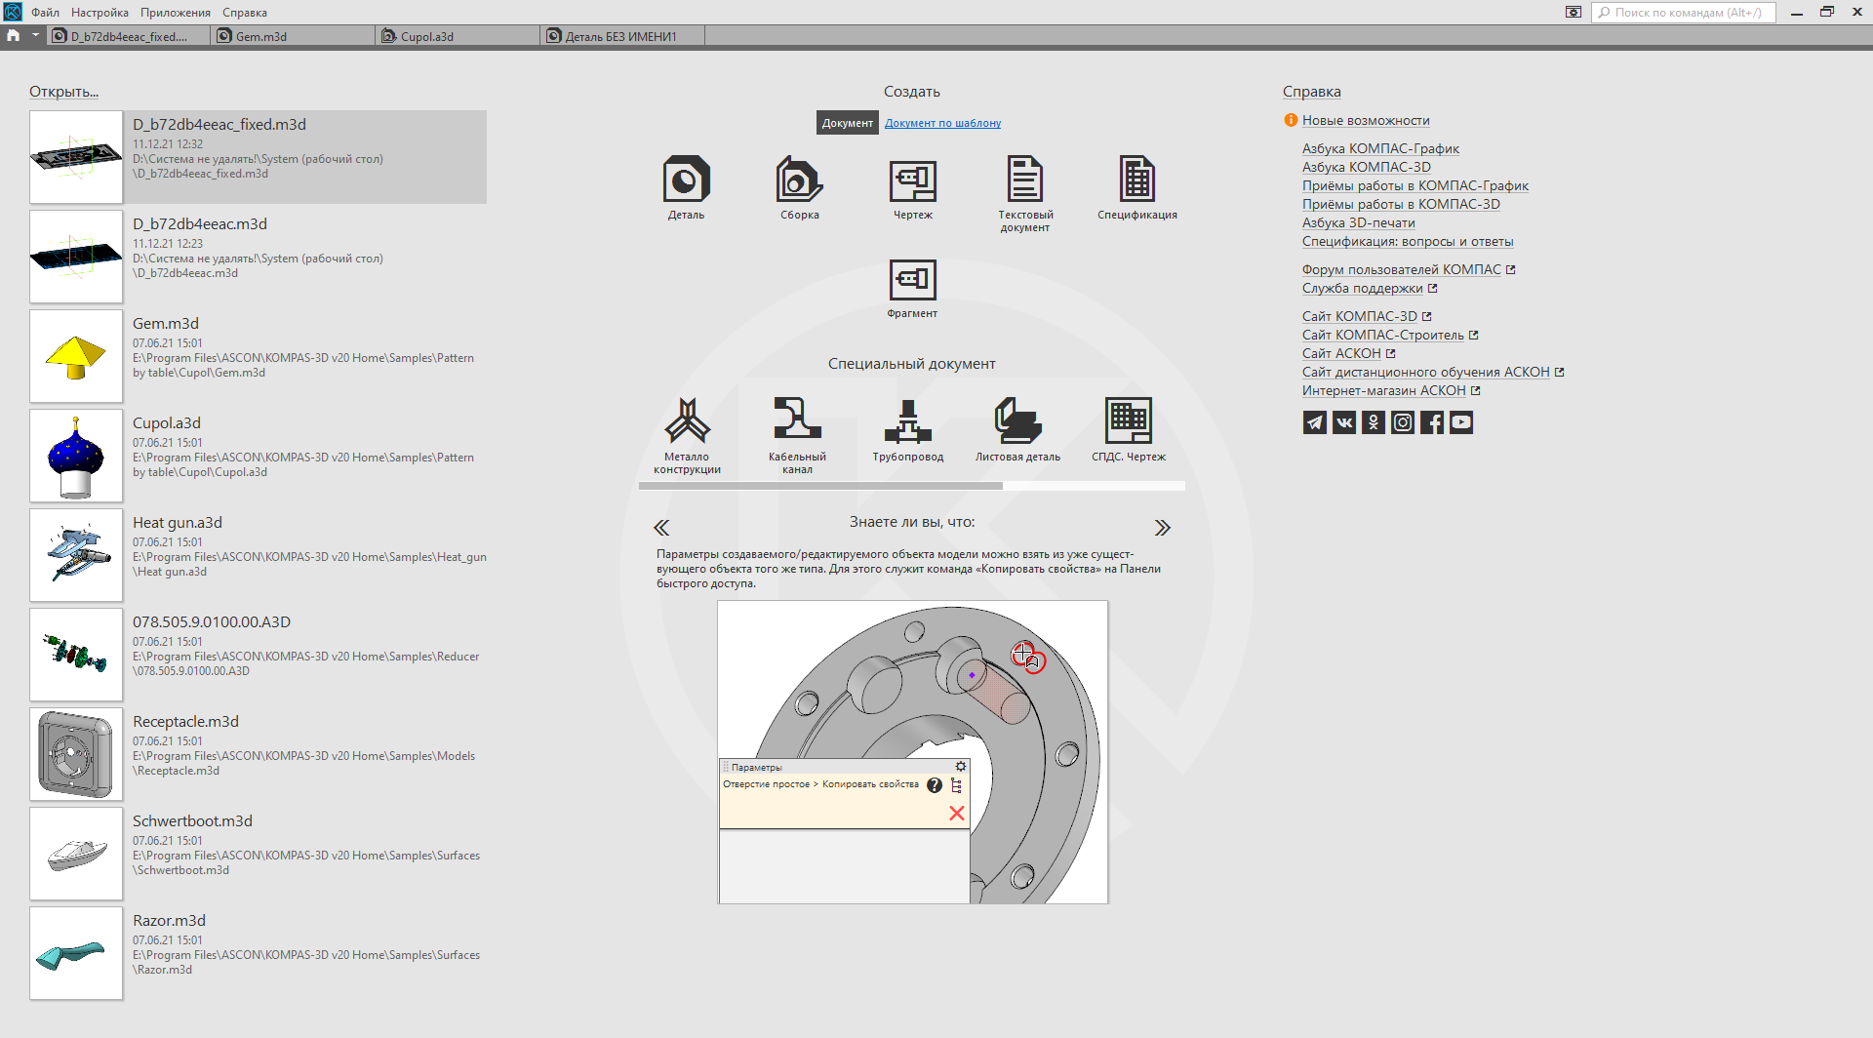Viewport: 1873px width, 1038px height.
Task: Open the Instagram social link
Action: [1403, 422]
